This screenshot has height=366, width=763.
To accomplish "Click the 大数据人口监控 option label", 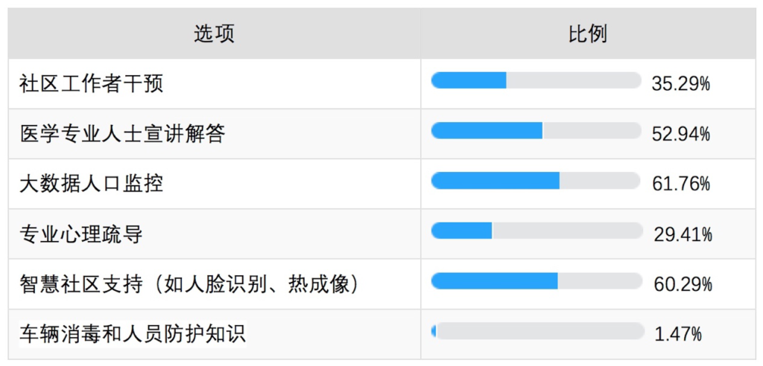I will tap(92, 184).
